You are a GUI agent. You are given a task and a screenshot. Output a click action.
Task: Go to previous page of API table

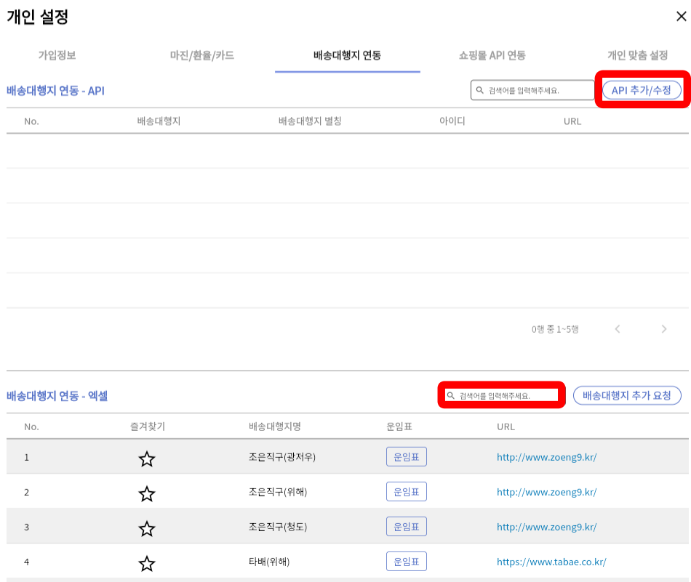(618, 329)
